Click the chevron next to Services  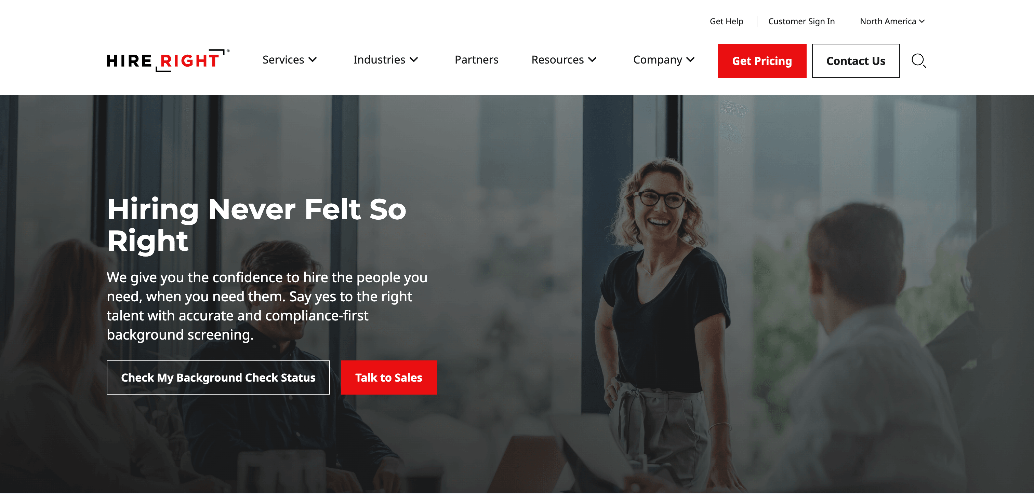(x=313, y=60)
